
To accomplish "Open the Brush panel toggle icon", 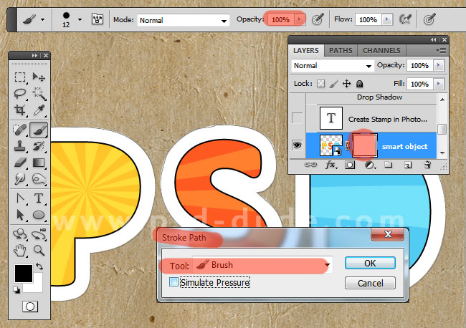I will click(98, 19).
